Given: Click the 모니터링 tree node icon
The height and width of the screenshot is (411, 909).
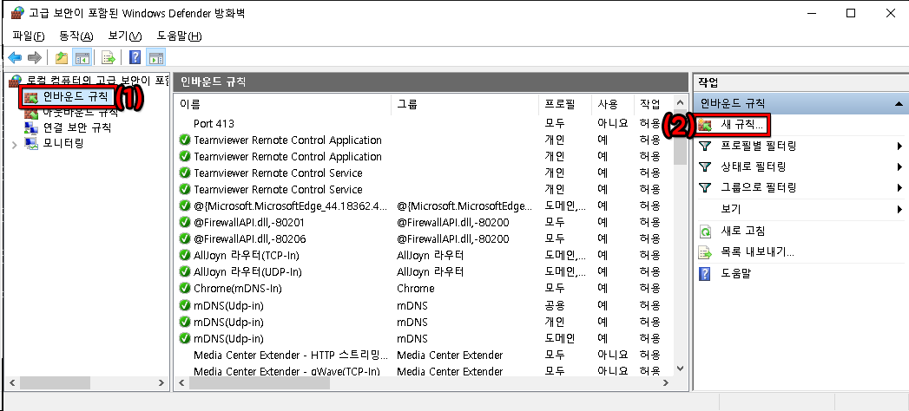Looking at the screenshot, I should 31,144.
